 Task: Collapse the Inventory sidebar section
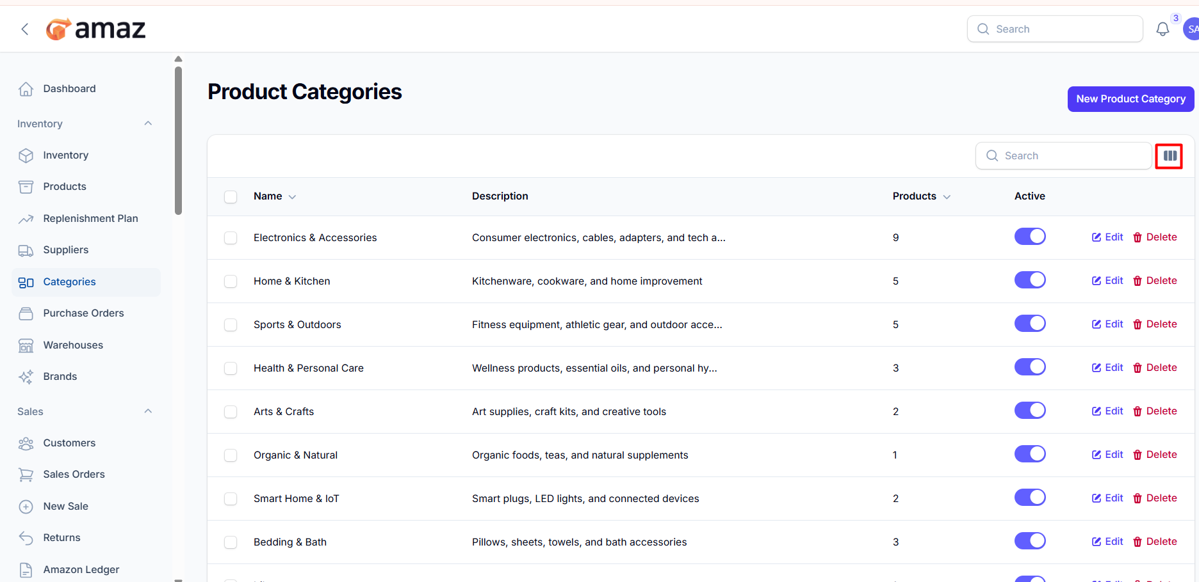[148, 123]
